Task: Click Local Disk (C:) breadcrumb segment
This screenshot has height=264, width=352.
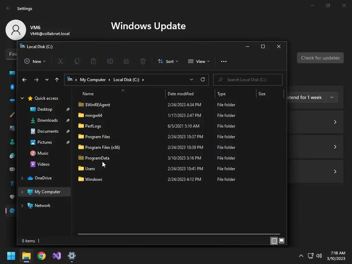Action: point(126,80)
